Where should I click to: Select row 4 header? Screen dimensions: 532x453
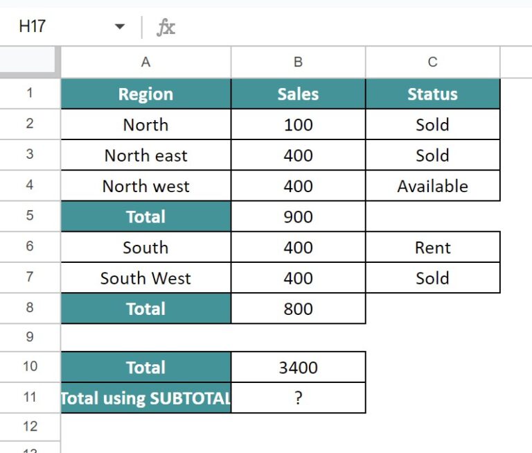[x=30, y=185]
